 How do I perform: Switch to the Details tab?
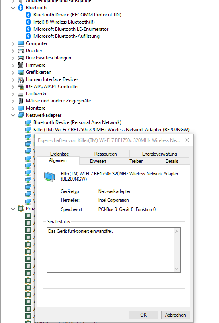(172, 161)
